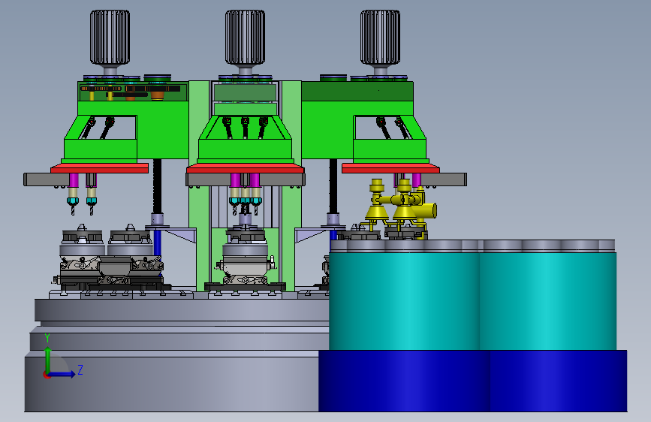Viewport: 651px width, 422px height.
Task: Pick the black threaded column left of center
Action: click(158, 186)
